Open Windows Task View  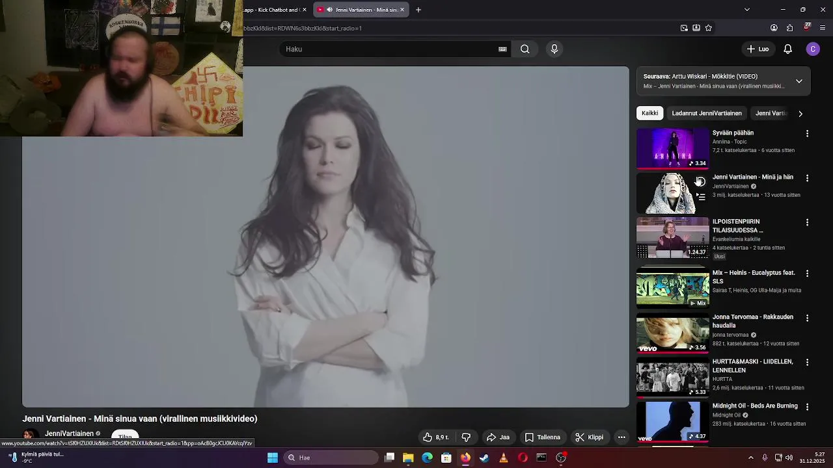(389, 458)
